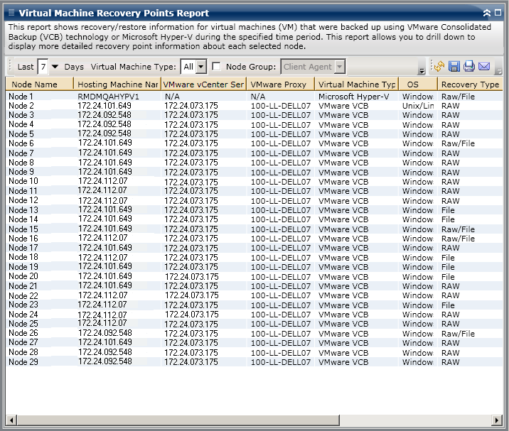The image size is (509, 431).
Task: Click the print report icon
Action: (x=469, y=67)
